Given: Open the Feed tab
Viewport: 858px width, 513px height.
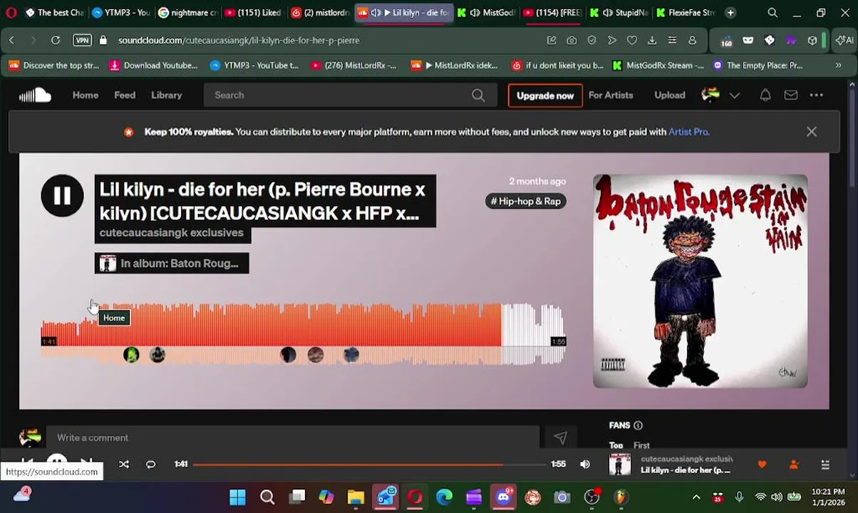Looking at the screenshot, I should [x=125, y=95].
